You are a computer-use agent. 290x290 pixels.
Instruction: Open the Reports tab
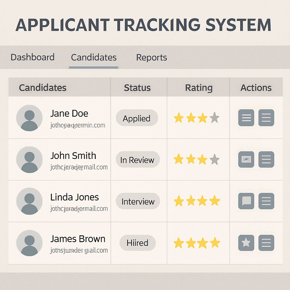click(x=152, y=57)
